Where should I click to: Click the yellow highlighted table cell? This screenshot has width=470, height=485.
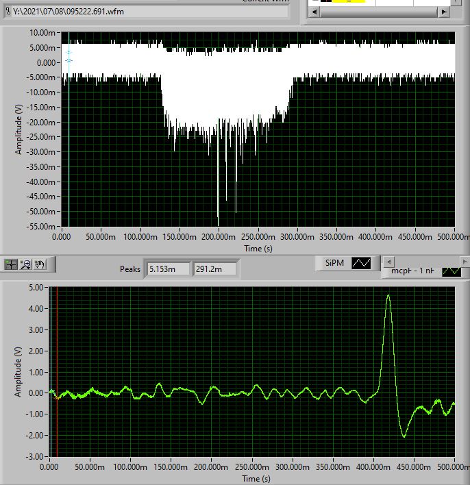coord(349,1)
